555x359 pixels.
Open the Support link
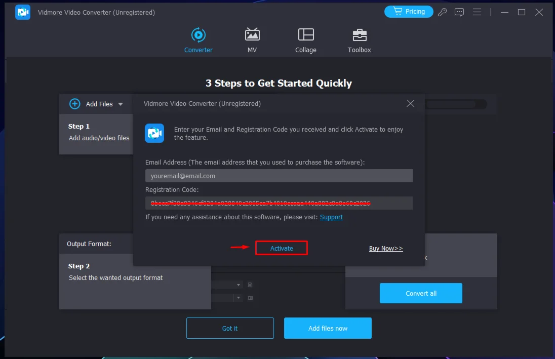[x=331, y=217]
